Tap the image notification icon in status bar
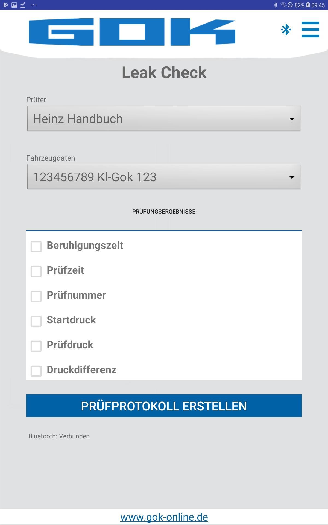The width and height of the screenshot is (328, 525). coord(14,5)
